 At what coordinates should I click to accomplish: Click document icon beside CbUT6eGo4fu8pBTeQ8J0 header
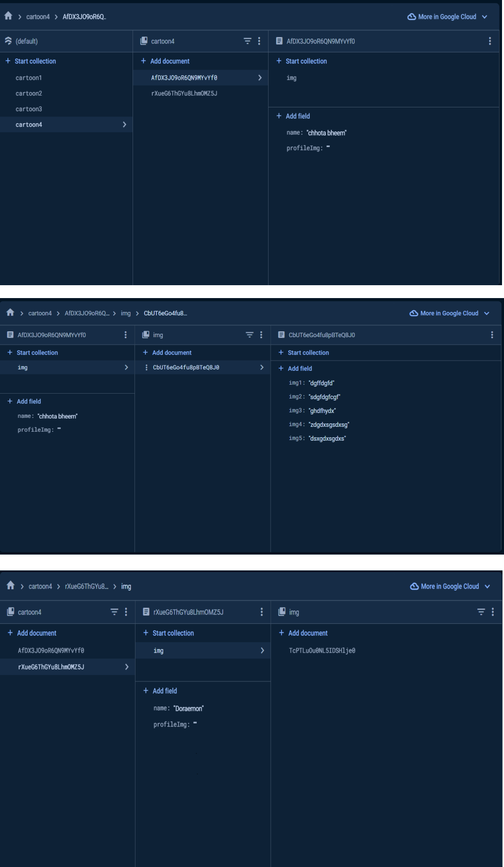(x=281, y=335)
